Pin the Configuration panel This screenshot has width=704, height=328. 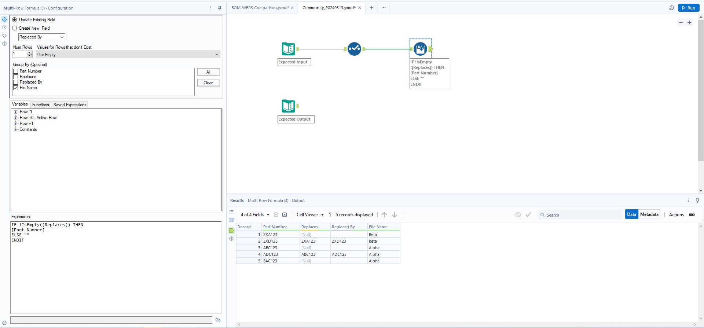pyautogui.click(x=220, y=8)
